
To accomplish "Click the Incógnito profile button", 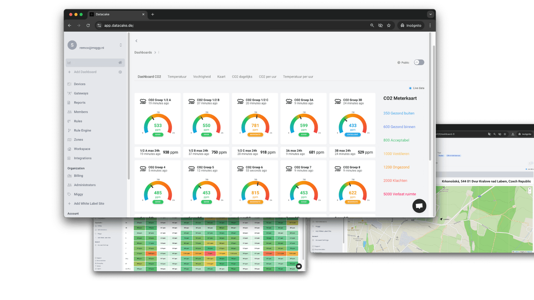I will click(x=411, y=26).
